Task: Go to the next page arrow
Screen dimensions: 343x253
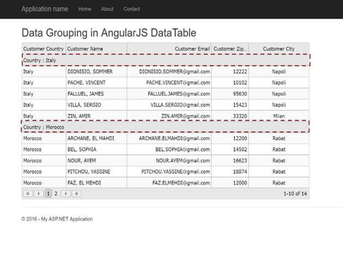Action: pos(65,193)
